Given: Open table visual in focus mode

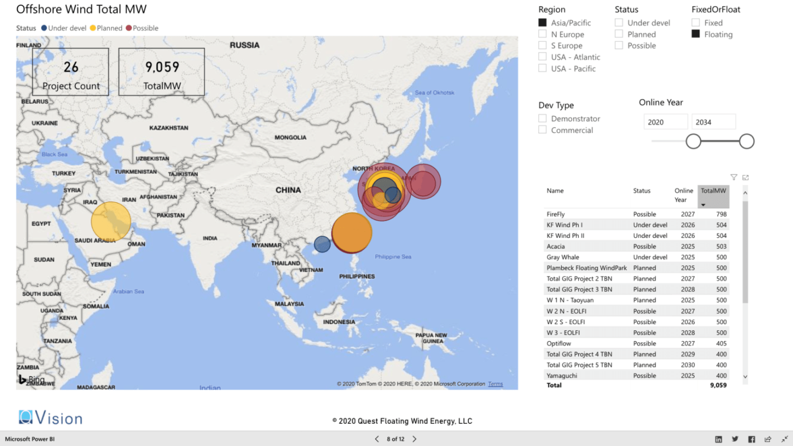Looking at the screenshot, I should (745, 177).
